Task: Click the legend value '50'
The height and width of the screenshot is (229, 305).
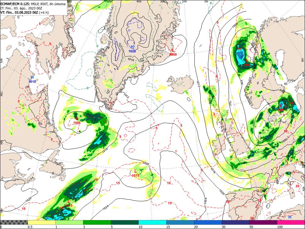Action: coord(251,227)
